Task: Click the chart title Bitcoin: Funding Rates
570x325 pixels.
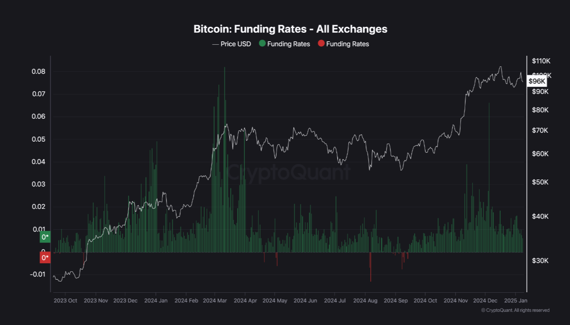Action: [x=290, y=29]
